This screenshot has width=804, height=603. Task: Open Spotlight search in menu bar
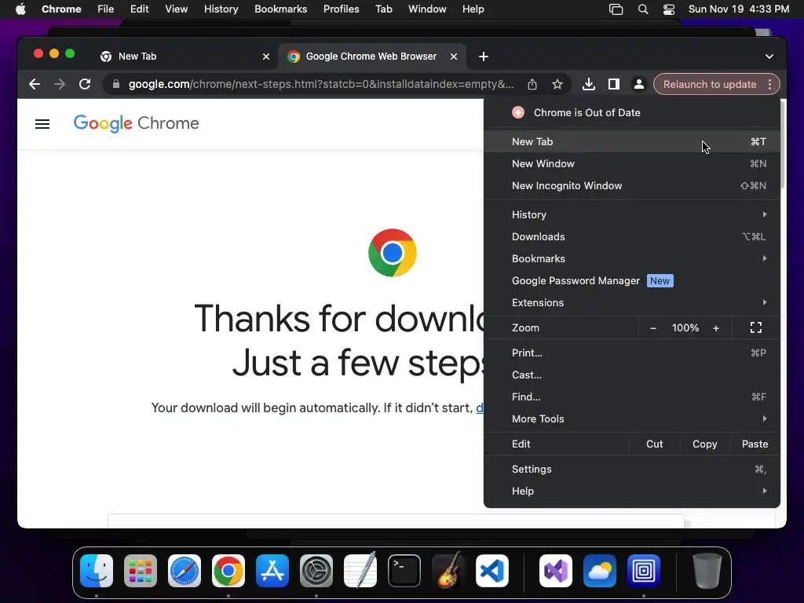(642, 9)
